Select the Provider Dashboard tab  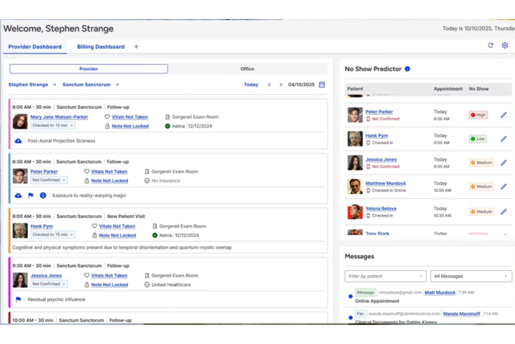[35, 47]
